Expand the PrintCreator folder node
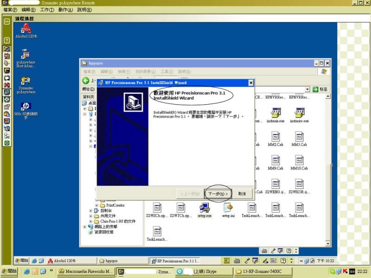This screenshot has width=371, height=278. tap(96, 205)
